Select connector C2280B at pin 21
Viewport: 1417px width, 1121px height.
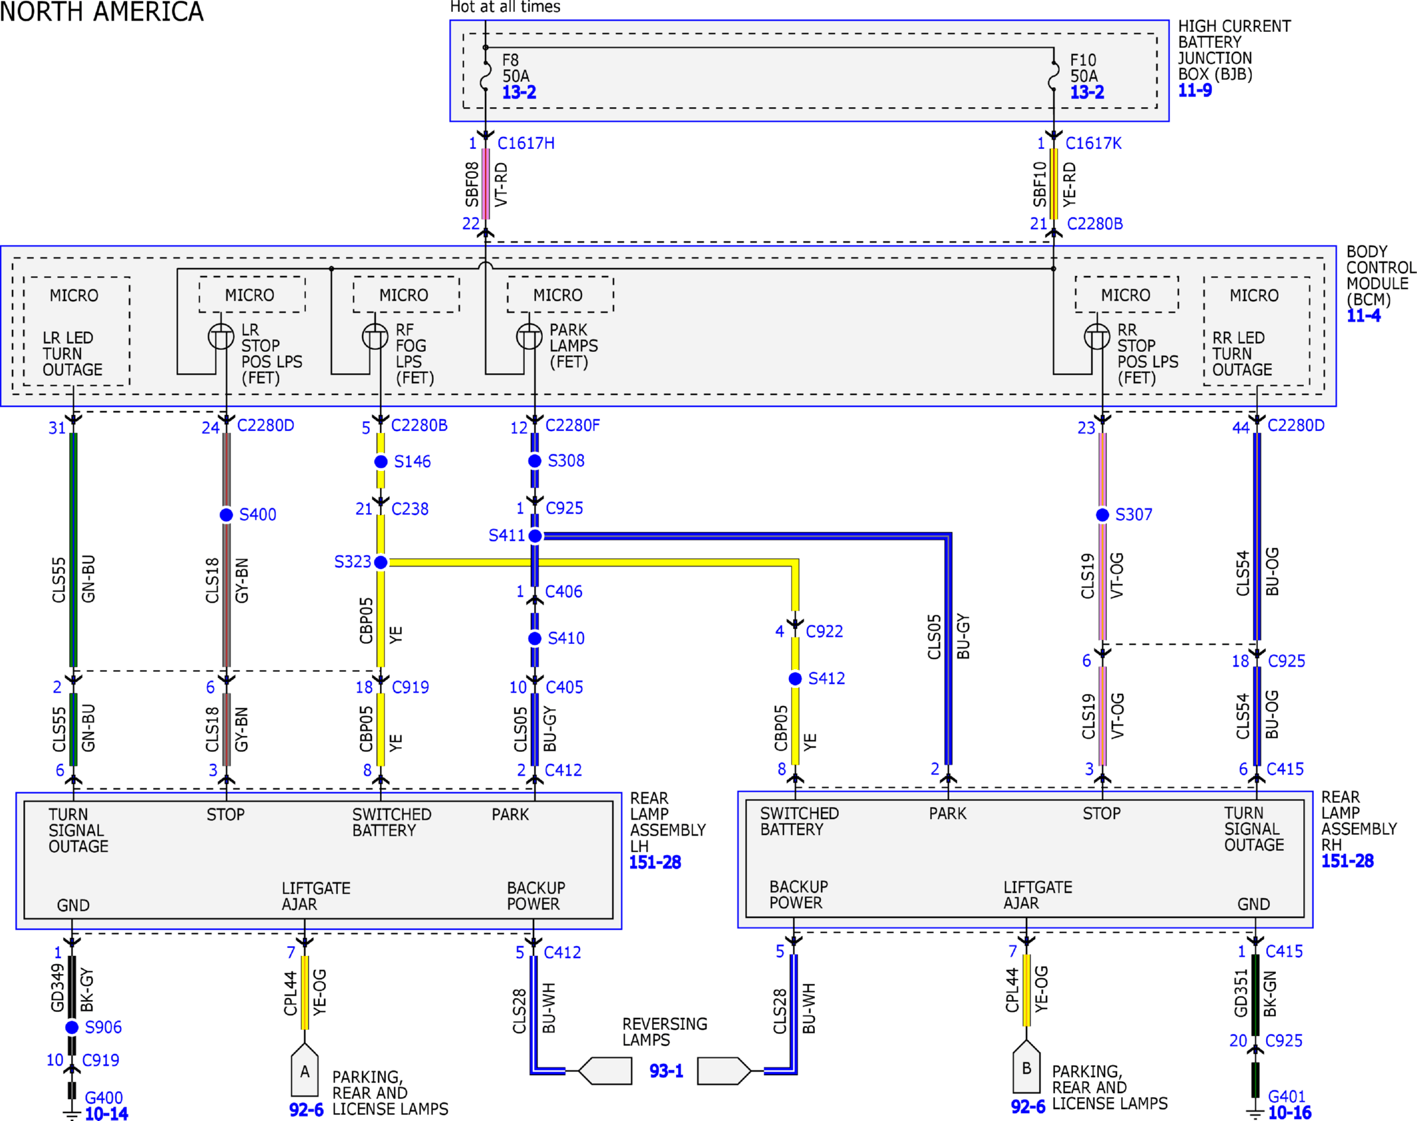point(1094,224)
